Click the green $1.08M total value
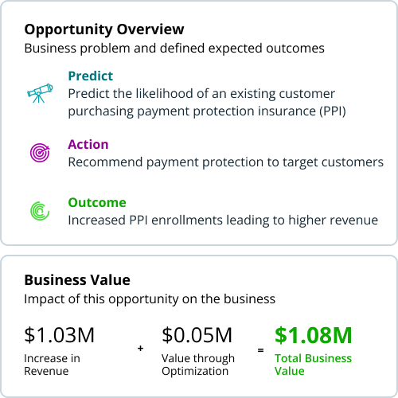 [314, 335]
